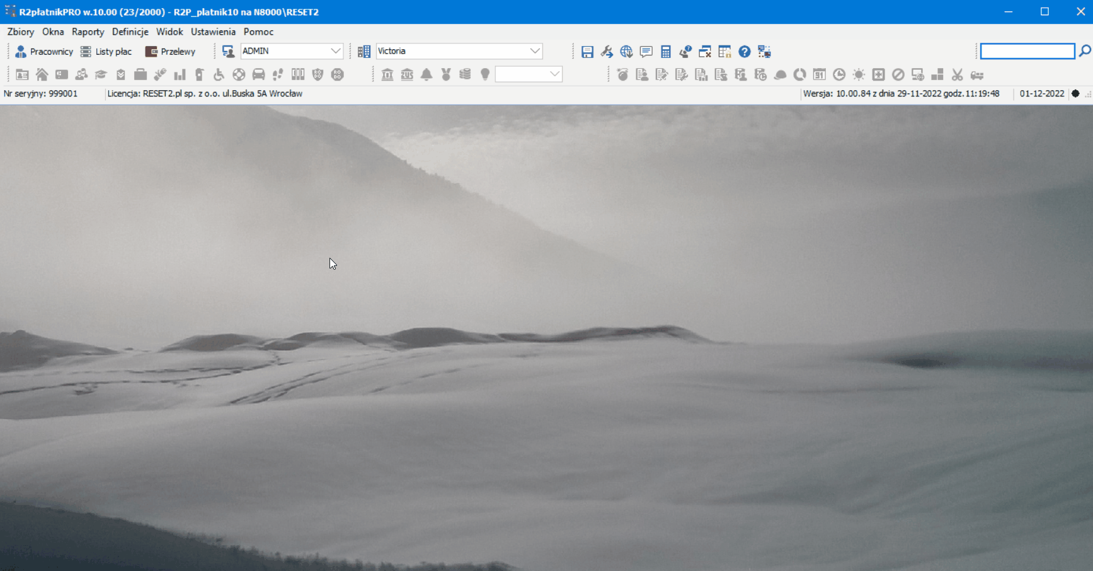Click the ZUS building icon
Viewport: 1093px width, 571px height.
[x=407, y=75]
